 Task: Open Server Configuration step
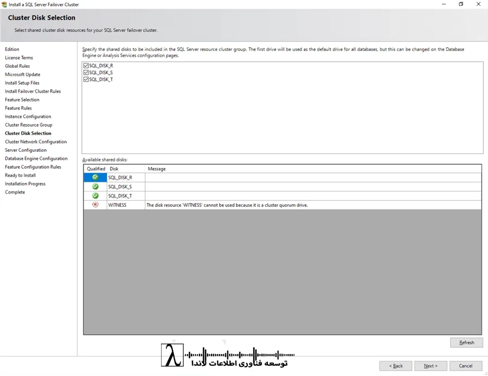[x=26, y=150]
